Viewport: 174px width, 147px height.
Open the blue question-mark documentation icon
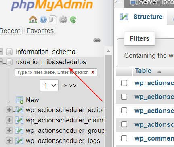[x=43, y=20]
